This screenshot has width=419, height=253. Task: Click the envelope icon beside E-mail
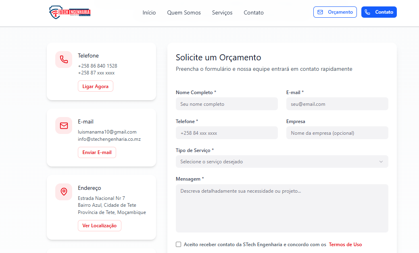pos(64,125)
